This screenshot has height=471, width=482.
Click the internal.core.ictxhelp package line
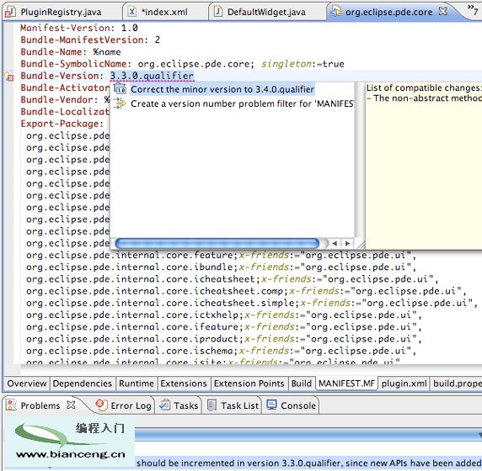click(224, 315)
